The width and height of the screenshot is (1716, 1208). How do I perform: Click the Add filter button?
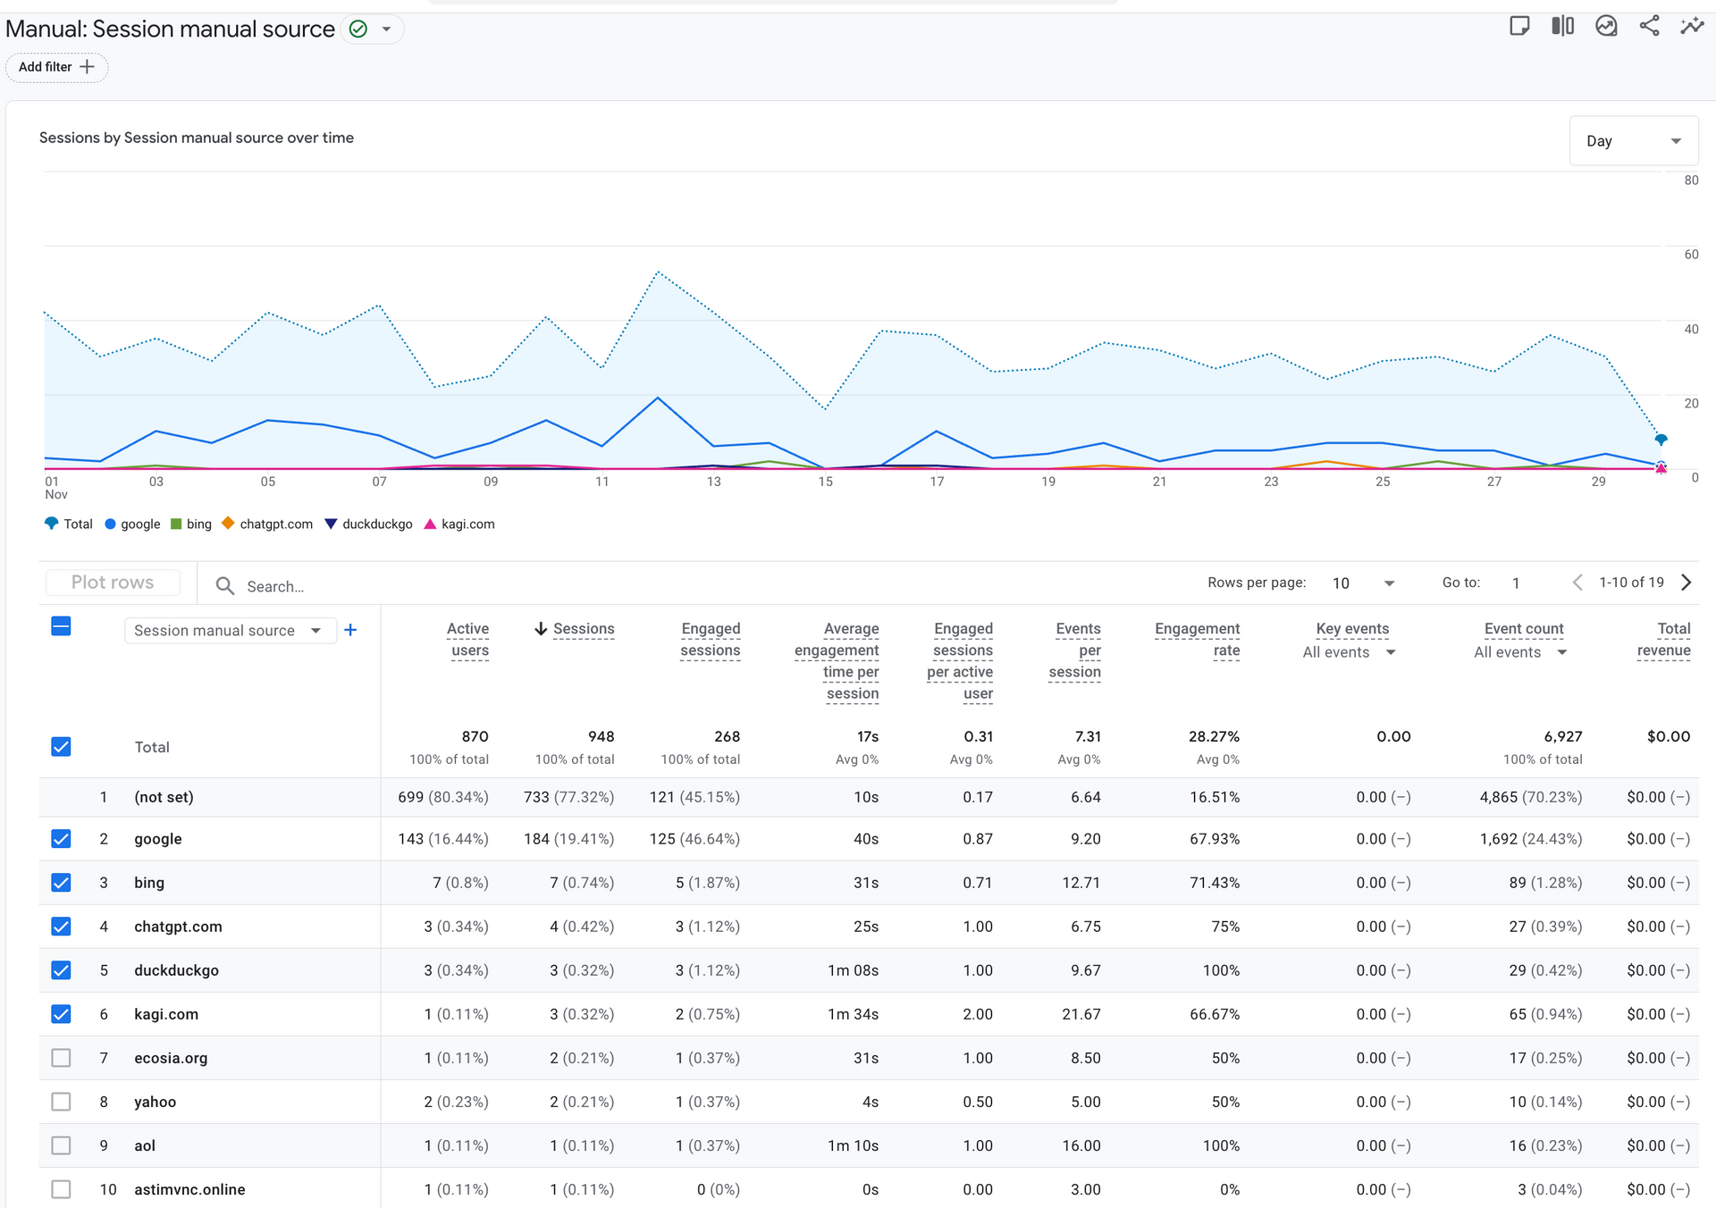click(56, 67)
